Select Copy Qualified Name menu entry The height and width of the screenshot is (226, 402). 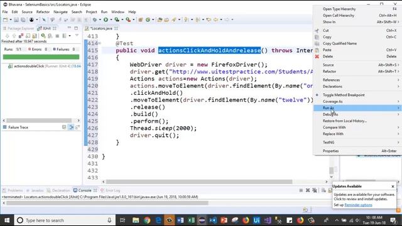357,43
